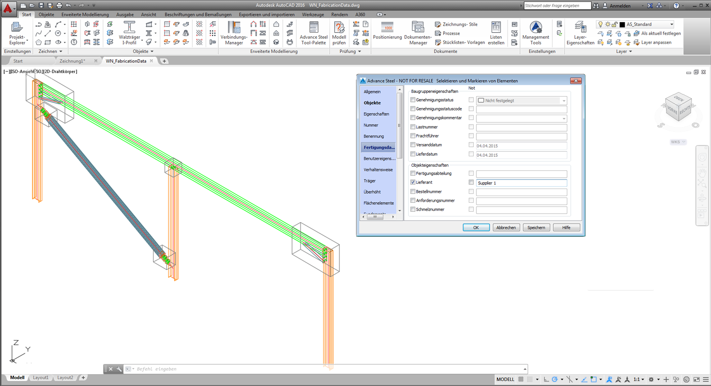Viewport: 711px width, 386px height.
Task: Click the Speichern button
Action: tap(536, 228)
